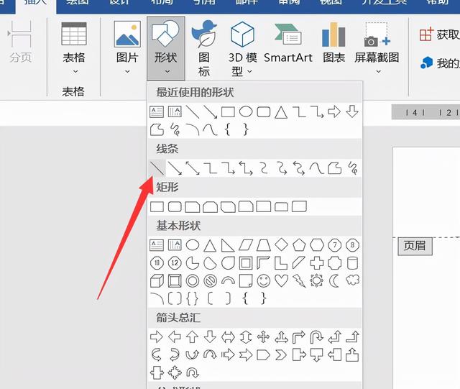Select the Curve shape under 线条
The image size is (460, 389).
317,168
